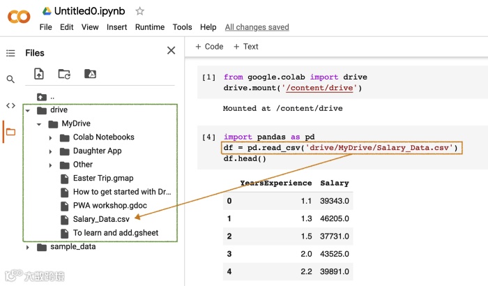Close the Files panel

[x=171, y=50]
